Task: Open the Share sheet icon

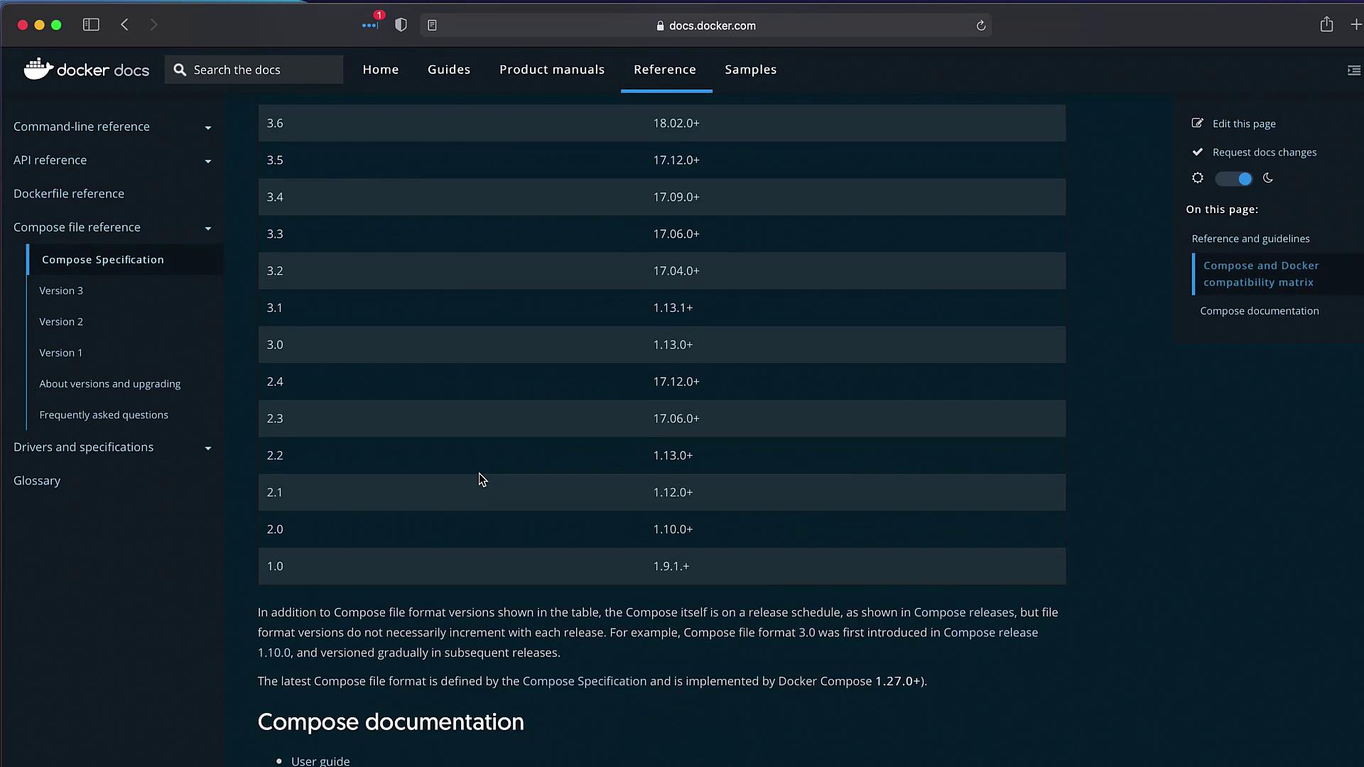Action: tap(1326, 25)
